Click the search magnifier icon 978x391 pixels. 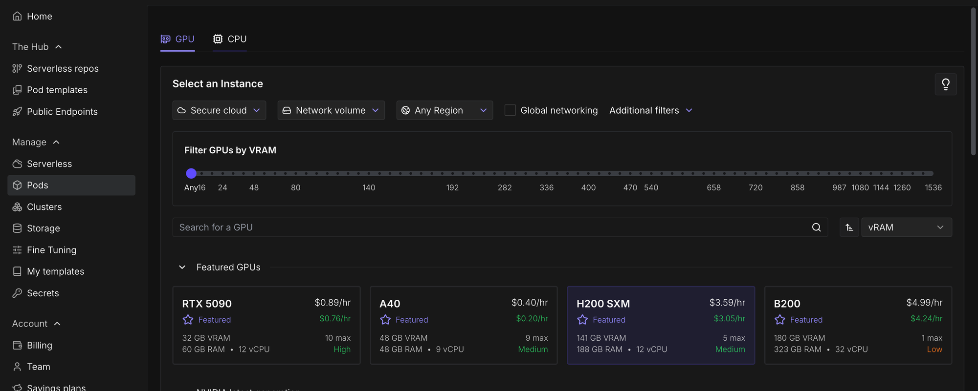(x=816, y=227)
